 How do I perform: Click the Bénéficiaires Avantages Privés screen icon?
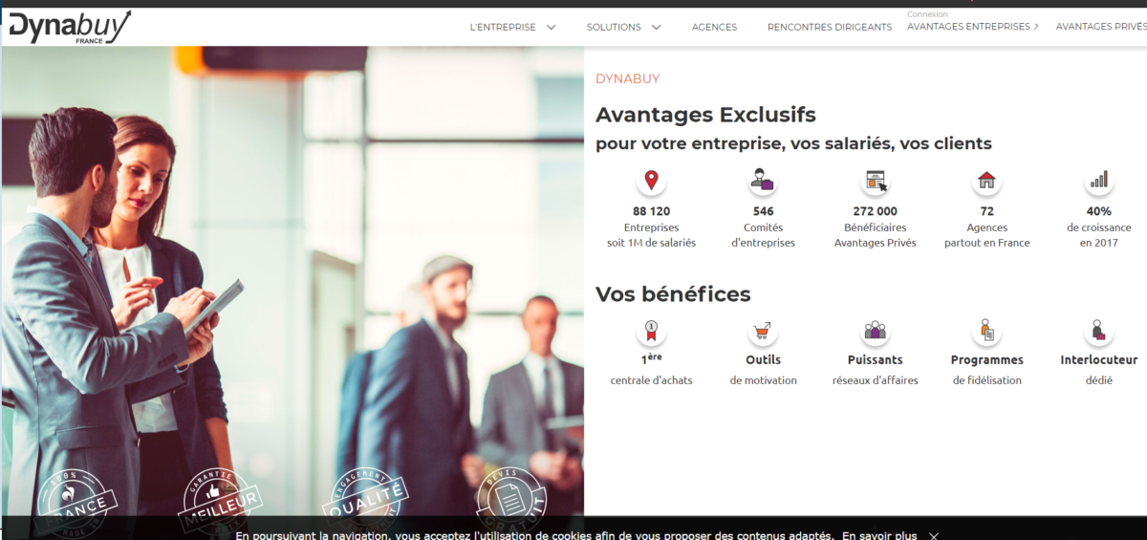click(875, 180)
